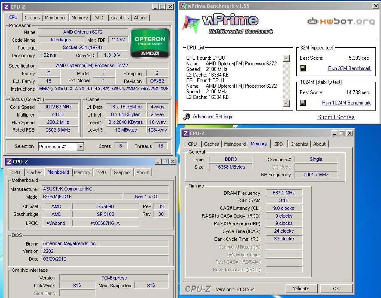Viewport: 381px width, 298px height.
Task: Click the Interlagos code name field
Action: tap(61, 40)
